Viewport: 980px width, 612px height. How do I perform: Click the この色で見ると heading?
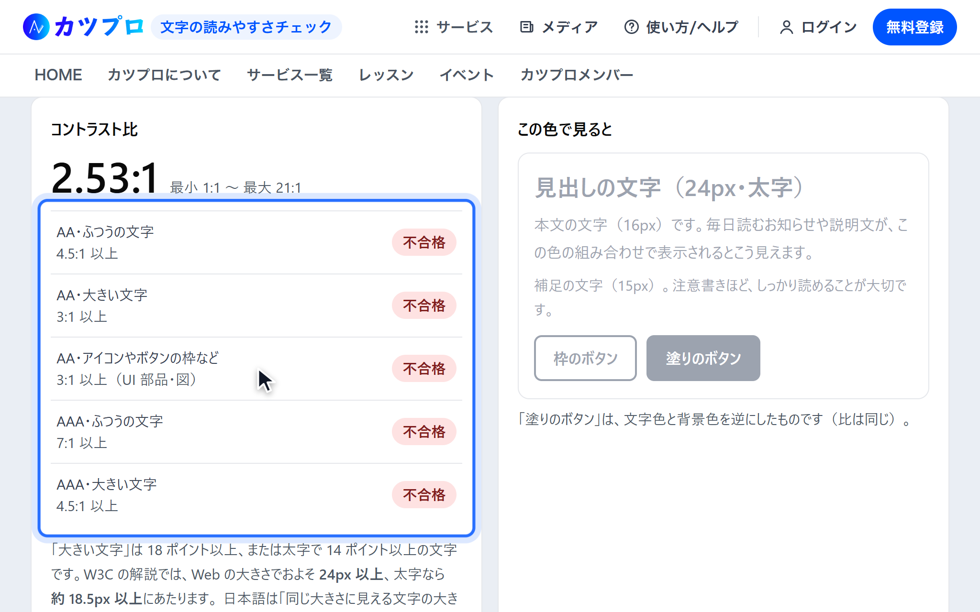click(x=565, y=129)
